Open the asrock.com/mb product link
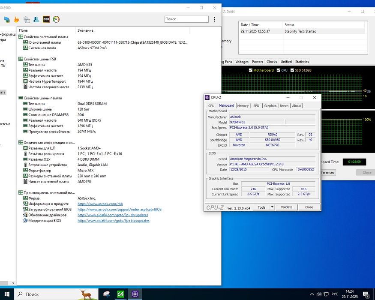The height and width of the screenshot is (300, 375). click(x=100, y=204)
